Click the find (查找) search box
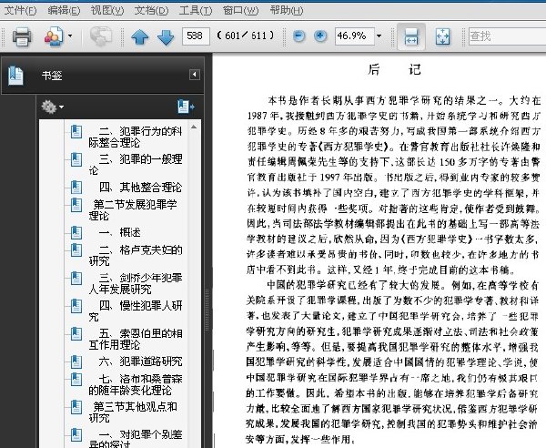This screenshot has width=546, height=448. coord(507,36)
